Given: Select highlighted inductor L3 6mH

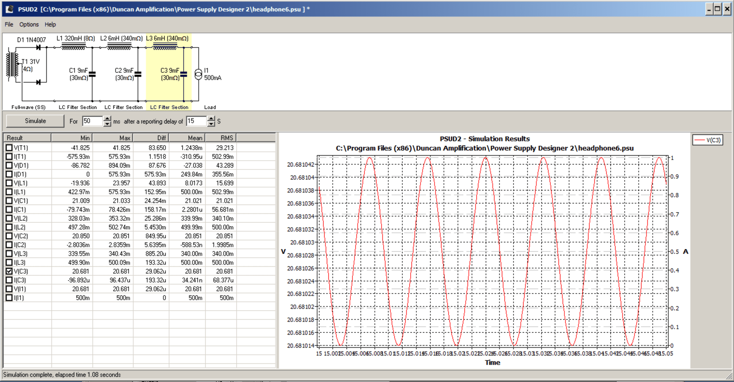Looking at the screenshot, I should [x=165, y=47].
